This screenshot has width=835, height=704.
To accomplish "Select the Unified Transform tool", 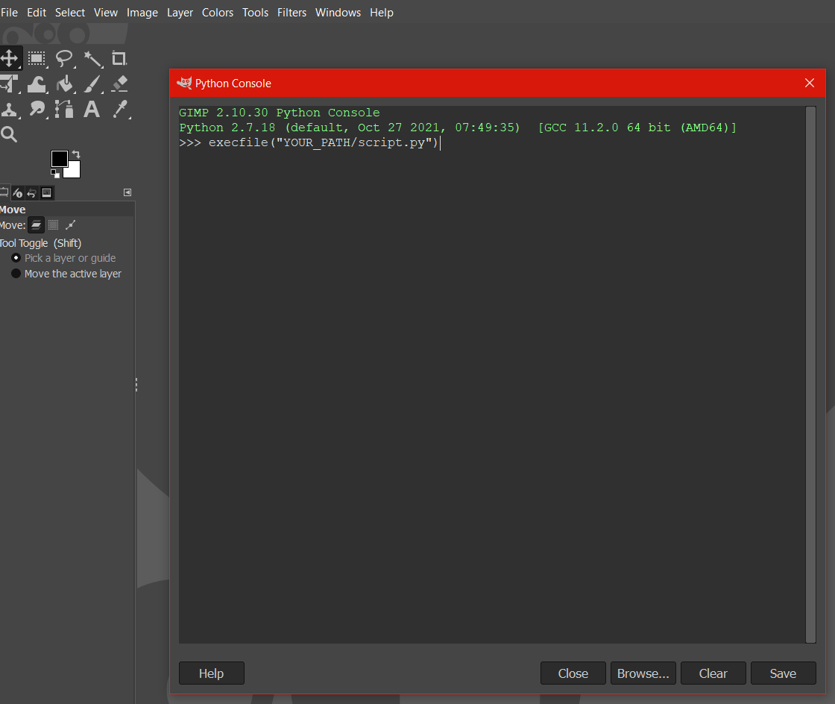I will [9, 84].
